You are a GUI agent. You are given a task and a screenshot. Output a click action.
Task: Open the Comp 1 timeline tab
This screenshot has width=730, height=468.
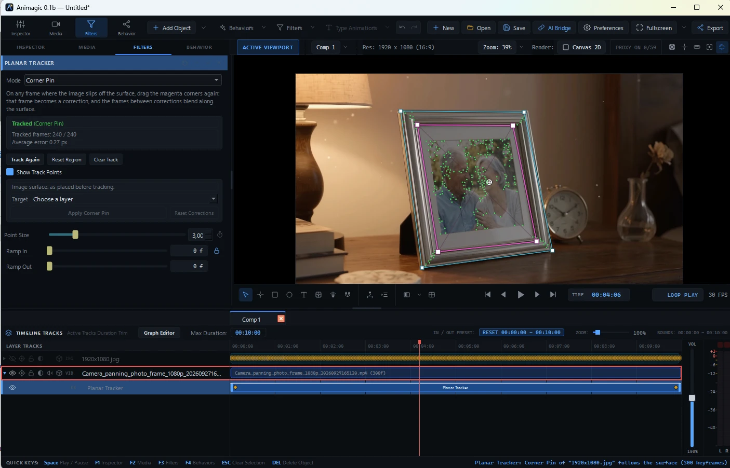[x=251, y=320]
